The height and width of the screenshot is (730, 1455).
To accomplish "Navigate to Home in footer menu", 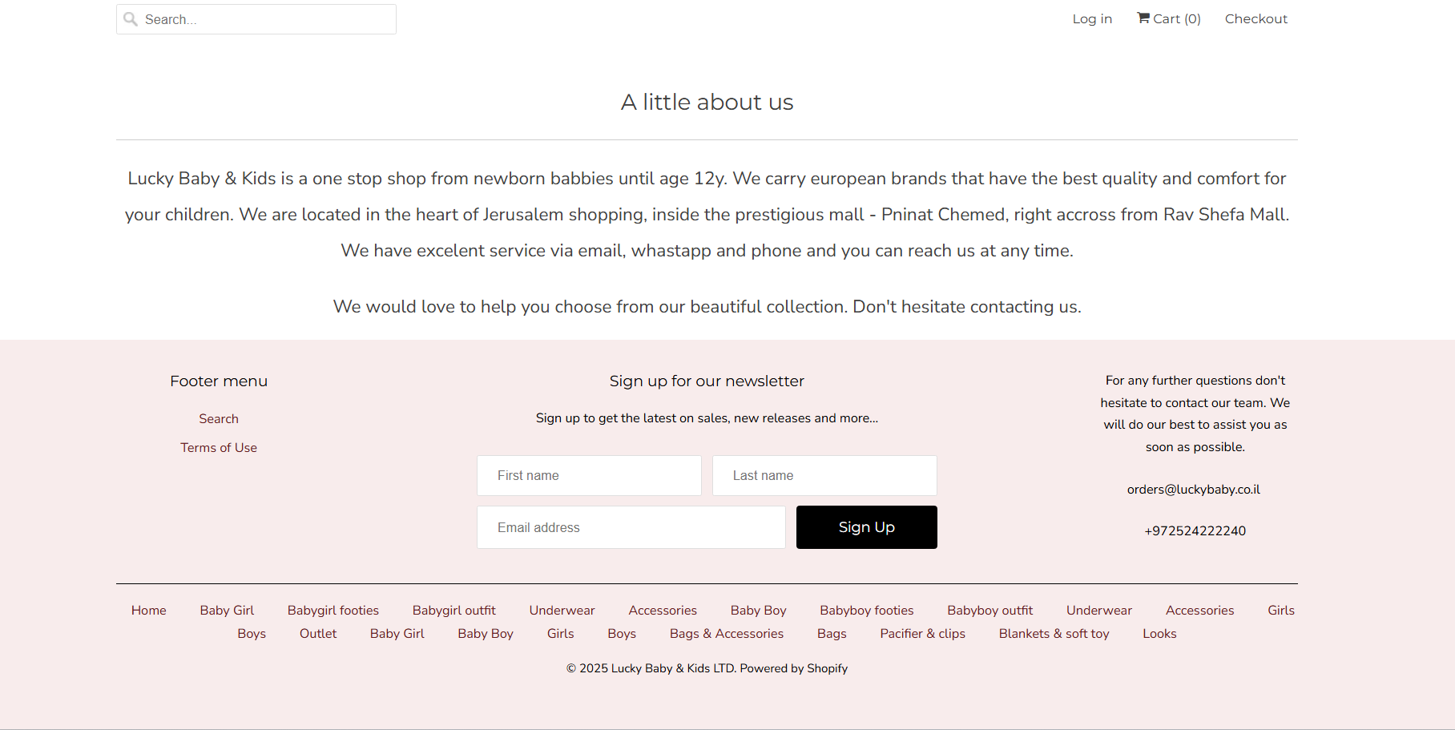I will 149,611.
